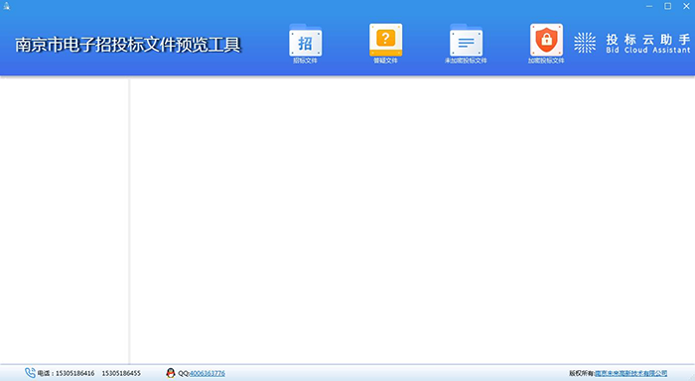695x381 pixels.
Task: Select phone number 15305186455
Action: click(121, 373)
